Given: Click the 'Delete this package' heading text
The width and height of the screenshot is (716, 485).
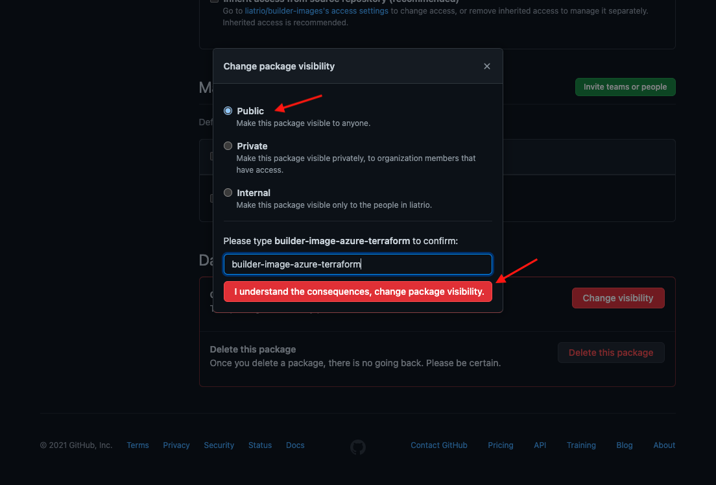Looking at the screenshot, I should pyautogui.click(x=252, y=349).
